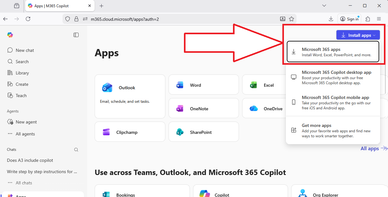Image resolution: width=388 pixels, height=197 pixels.
Task: Launch SharePoint from the apps grid
Action: point(203,132)
